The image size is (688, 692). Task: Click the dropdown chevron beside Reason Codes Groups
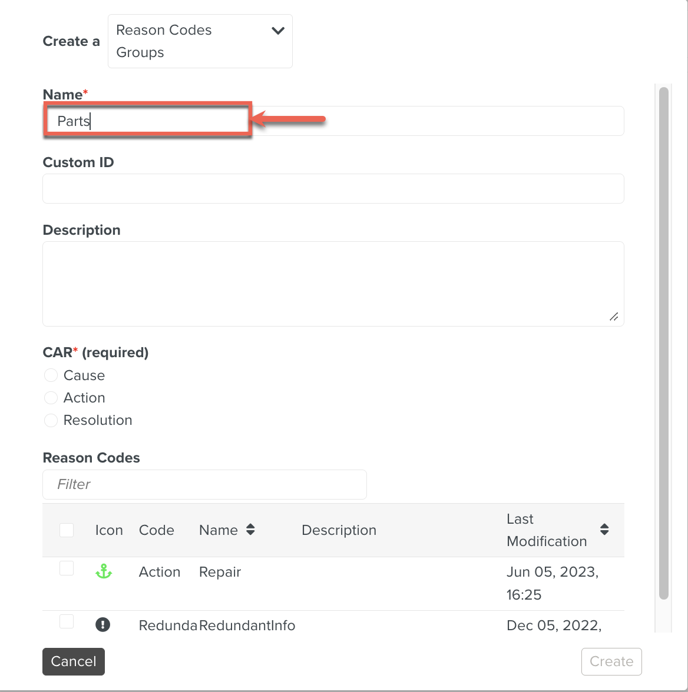click(277, 31)
